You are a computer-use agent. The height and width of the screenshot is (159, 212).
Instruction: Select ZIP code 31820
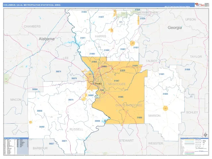point(123,71)
